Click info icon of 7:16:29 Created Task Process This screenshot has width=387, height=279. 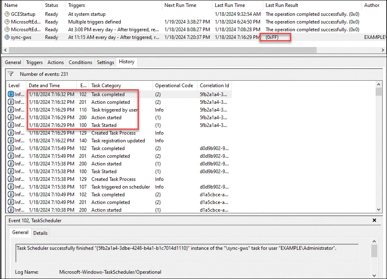click(11, 133)
